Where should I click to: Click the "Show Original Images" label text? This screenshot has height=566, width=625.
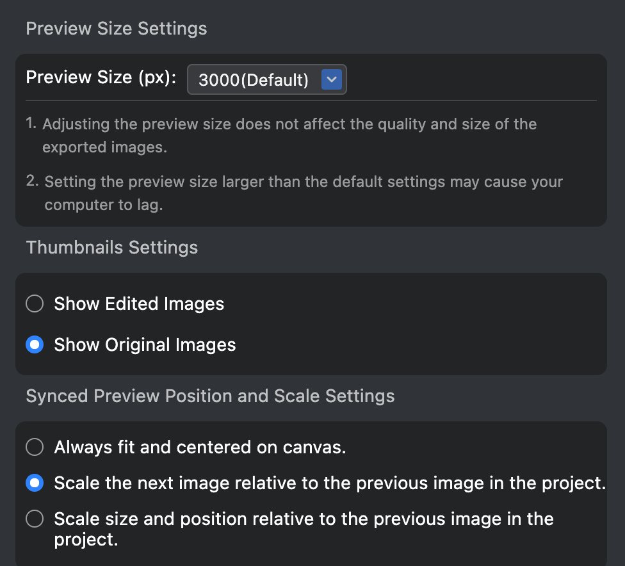145,344
